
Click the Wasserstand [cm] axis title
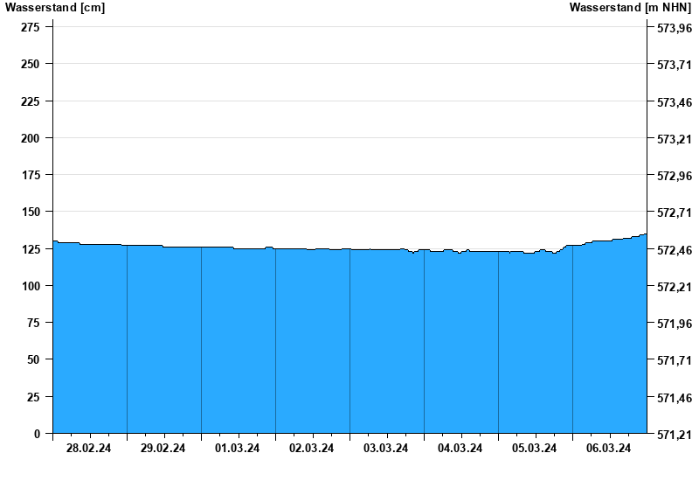coord(55,8)
